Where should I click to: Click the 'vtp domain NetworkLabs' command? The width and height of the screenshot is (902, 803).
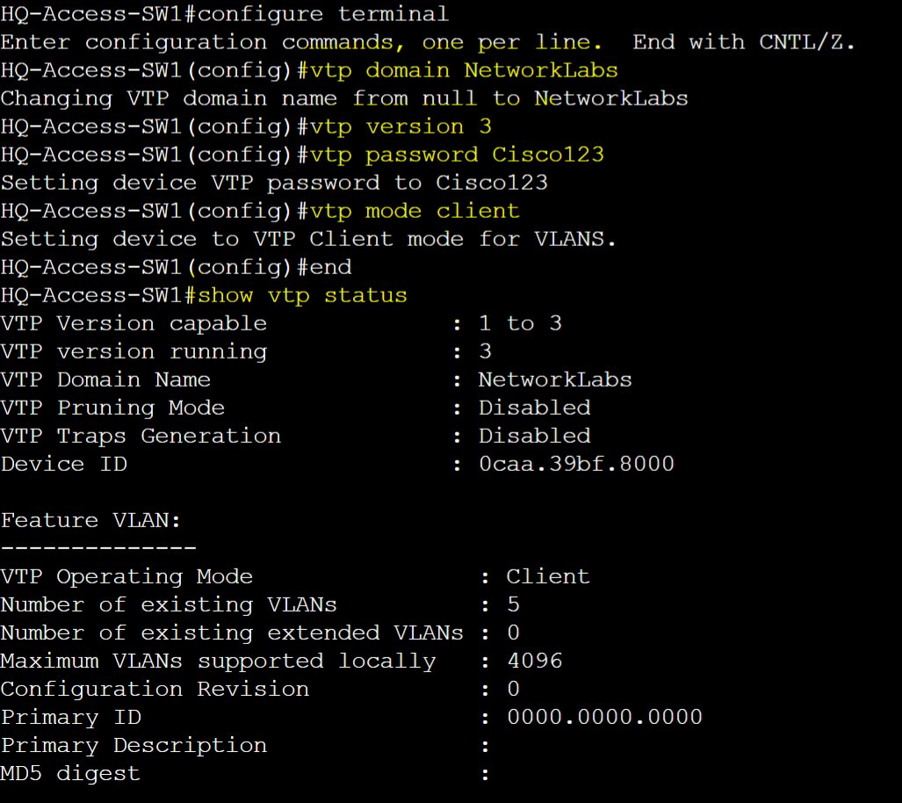coord(464,71)
